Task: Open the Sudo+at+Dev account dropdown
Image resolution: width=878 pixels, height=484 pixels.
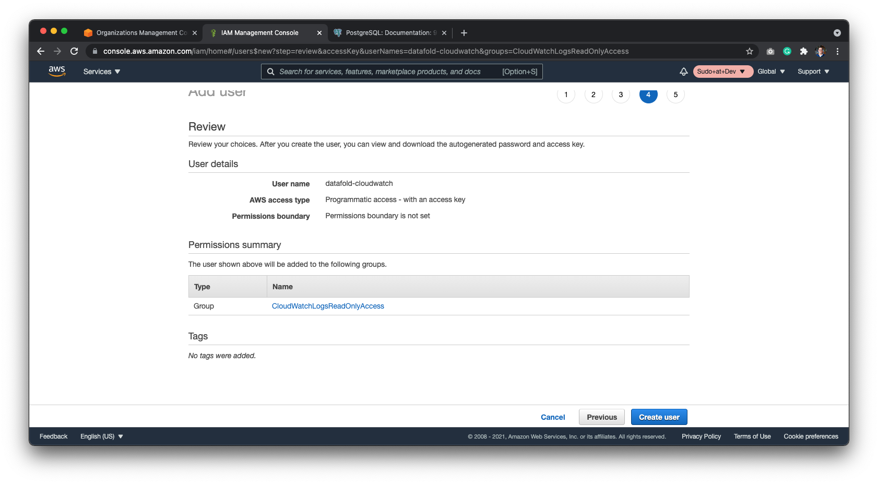Action: 723,72
